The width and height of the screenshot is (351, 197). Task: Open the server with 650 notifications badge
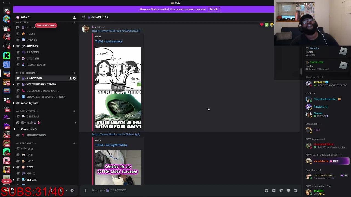click(7, 143)
